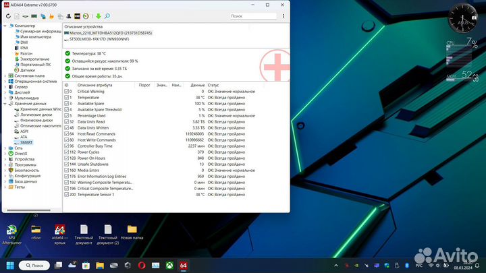The height and width of the screenshot is (273, 486).
Task: Open Task View in taskbar
Action: [x=58, y=266]
